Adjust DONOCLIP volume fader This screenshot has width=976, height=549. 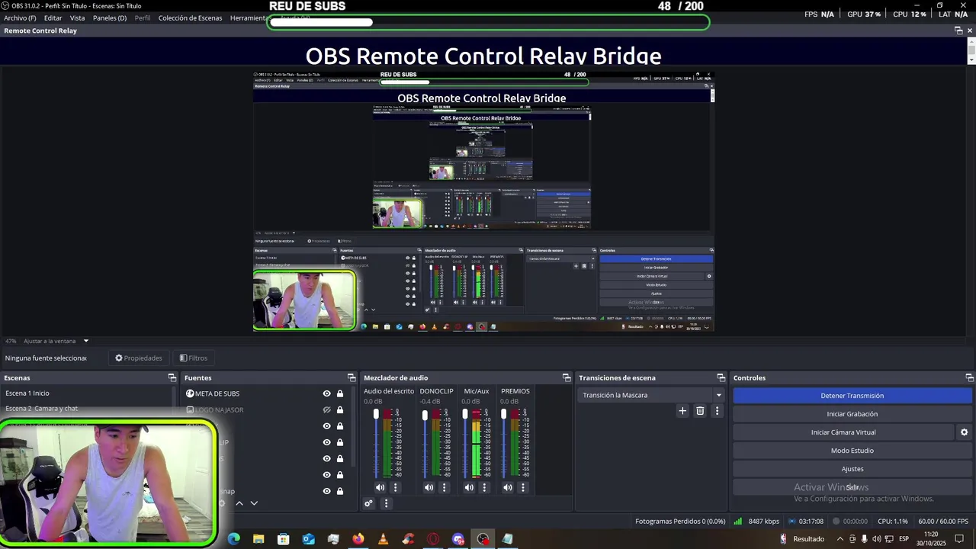(425, 415)
